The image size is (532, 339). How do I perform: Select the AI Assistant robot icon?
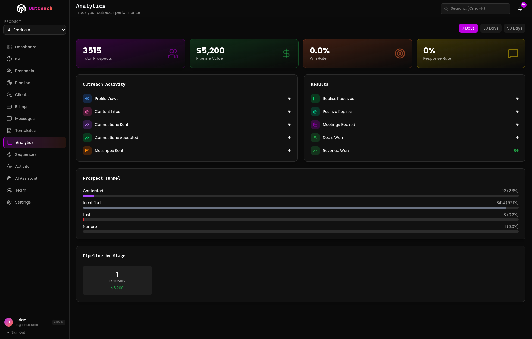[9, 178]
